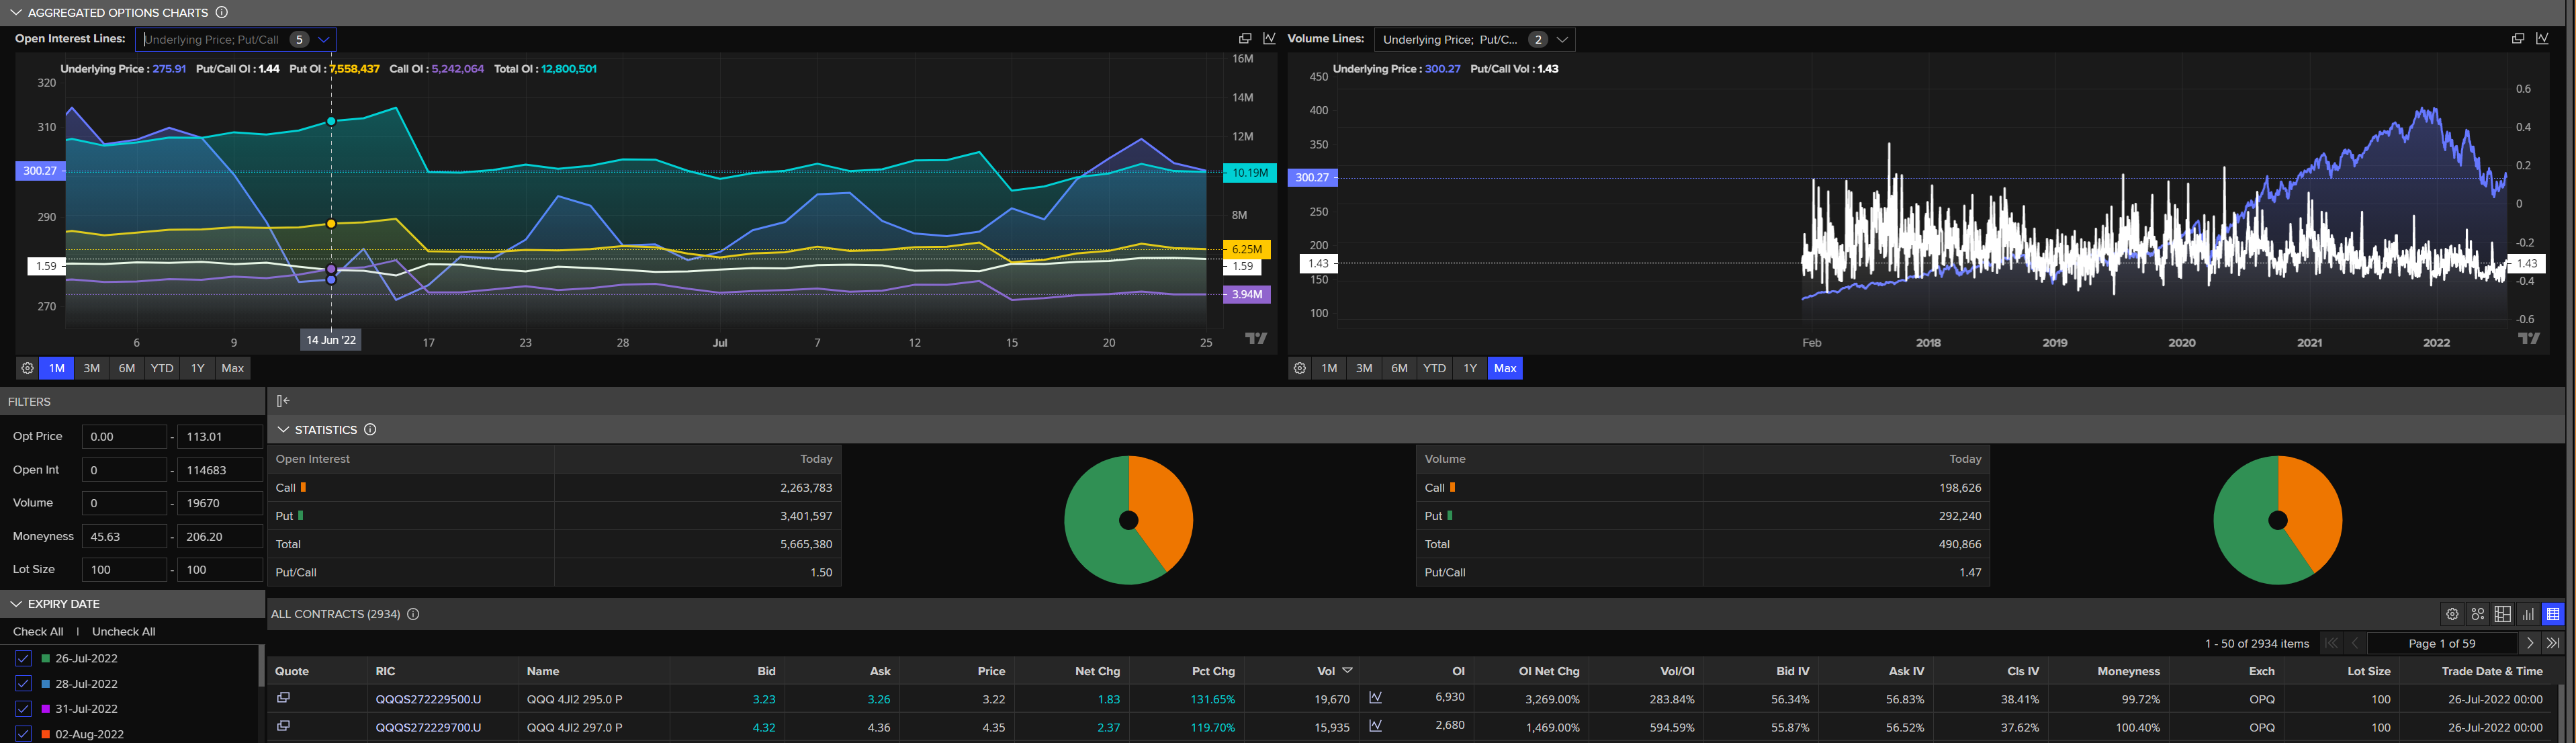The width and height of the screenshot is (2576, 743).
Task: Open RIC link QQQS272229500.U
Action: (428, 699)
